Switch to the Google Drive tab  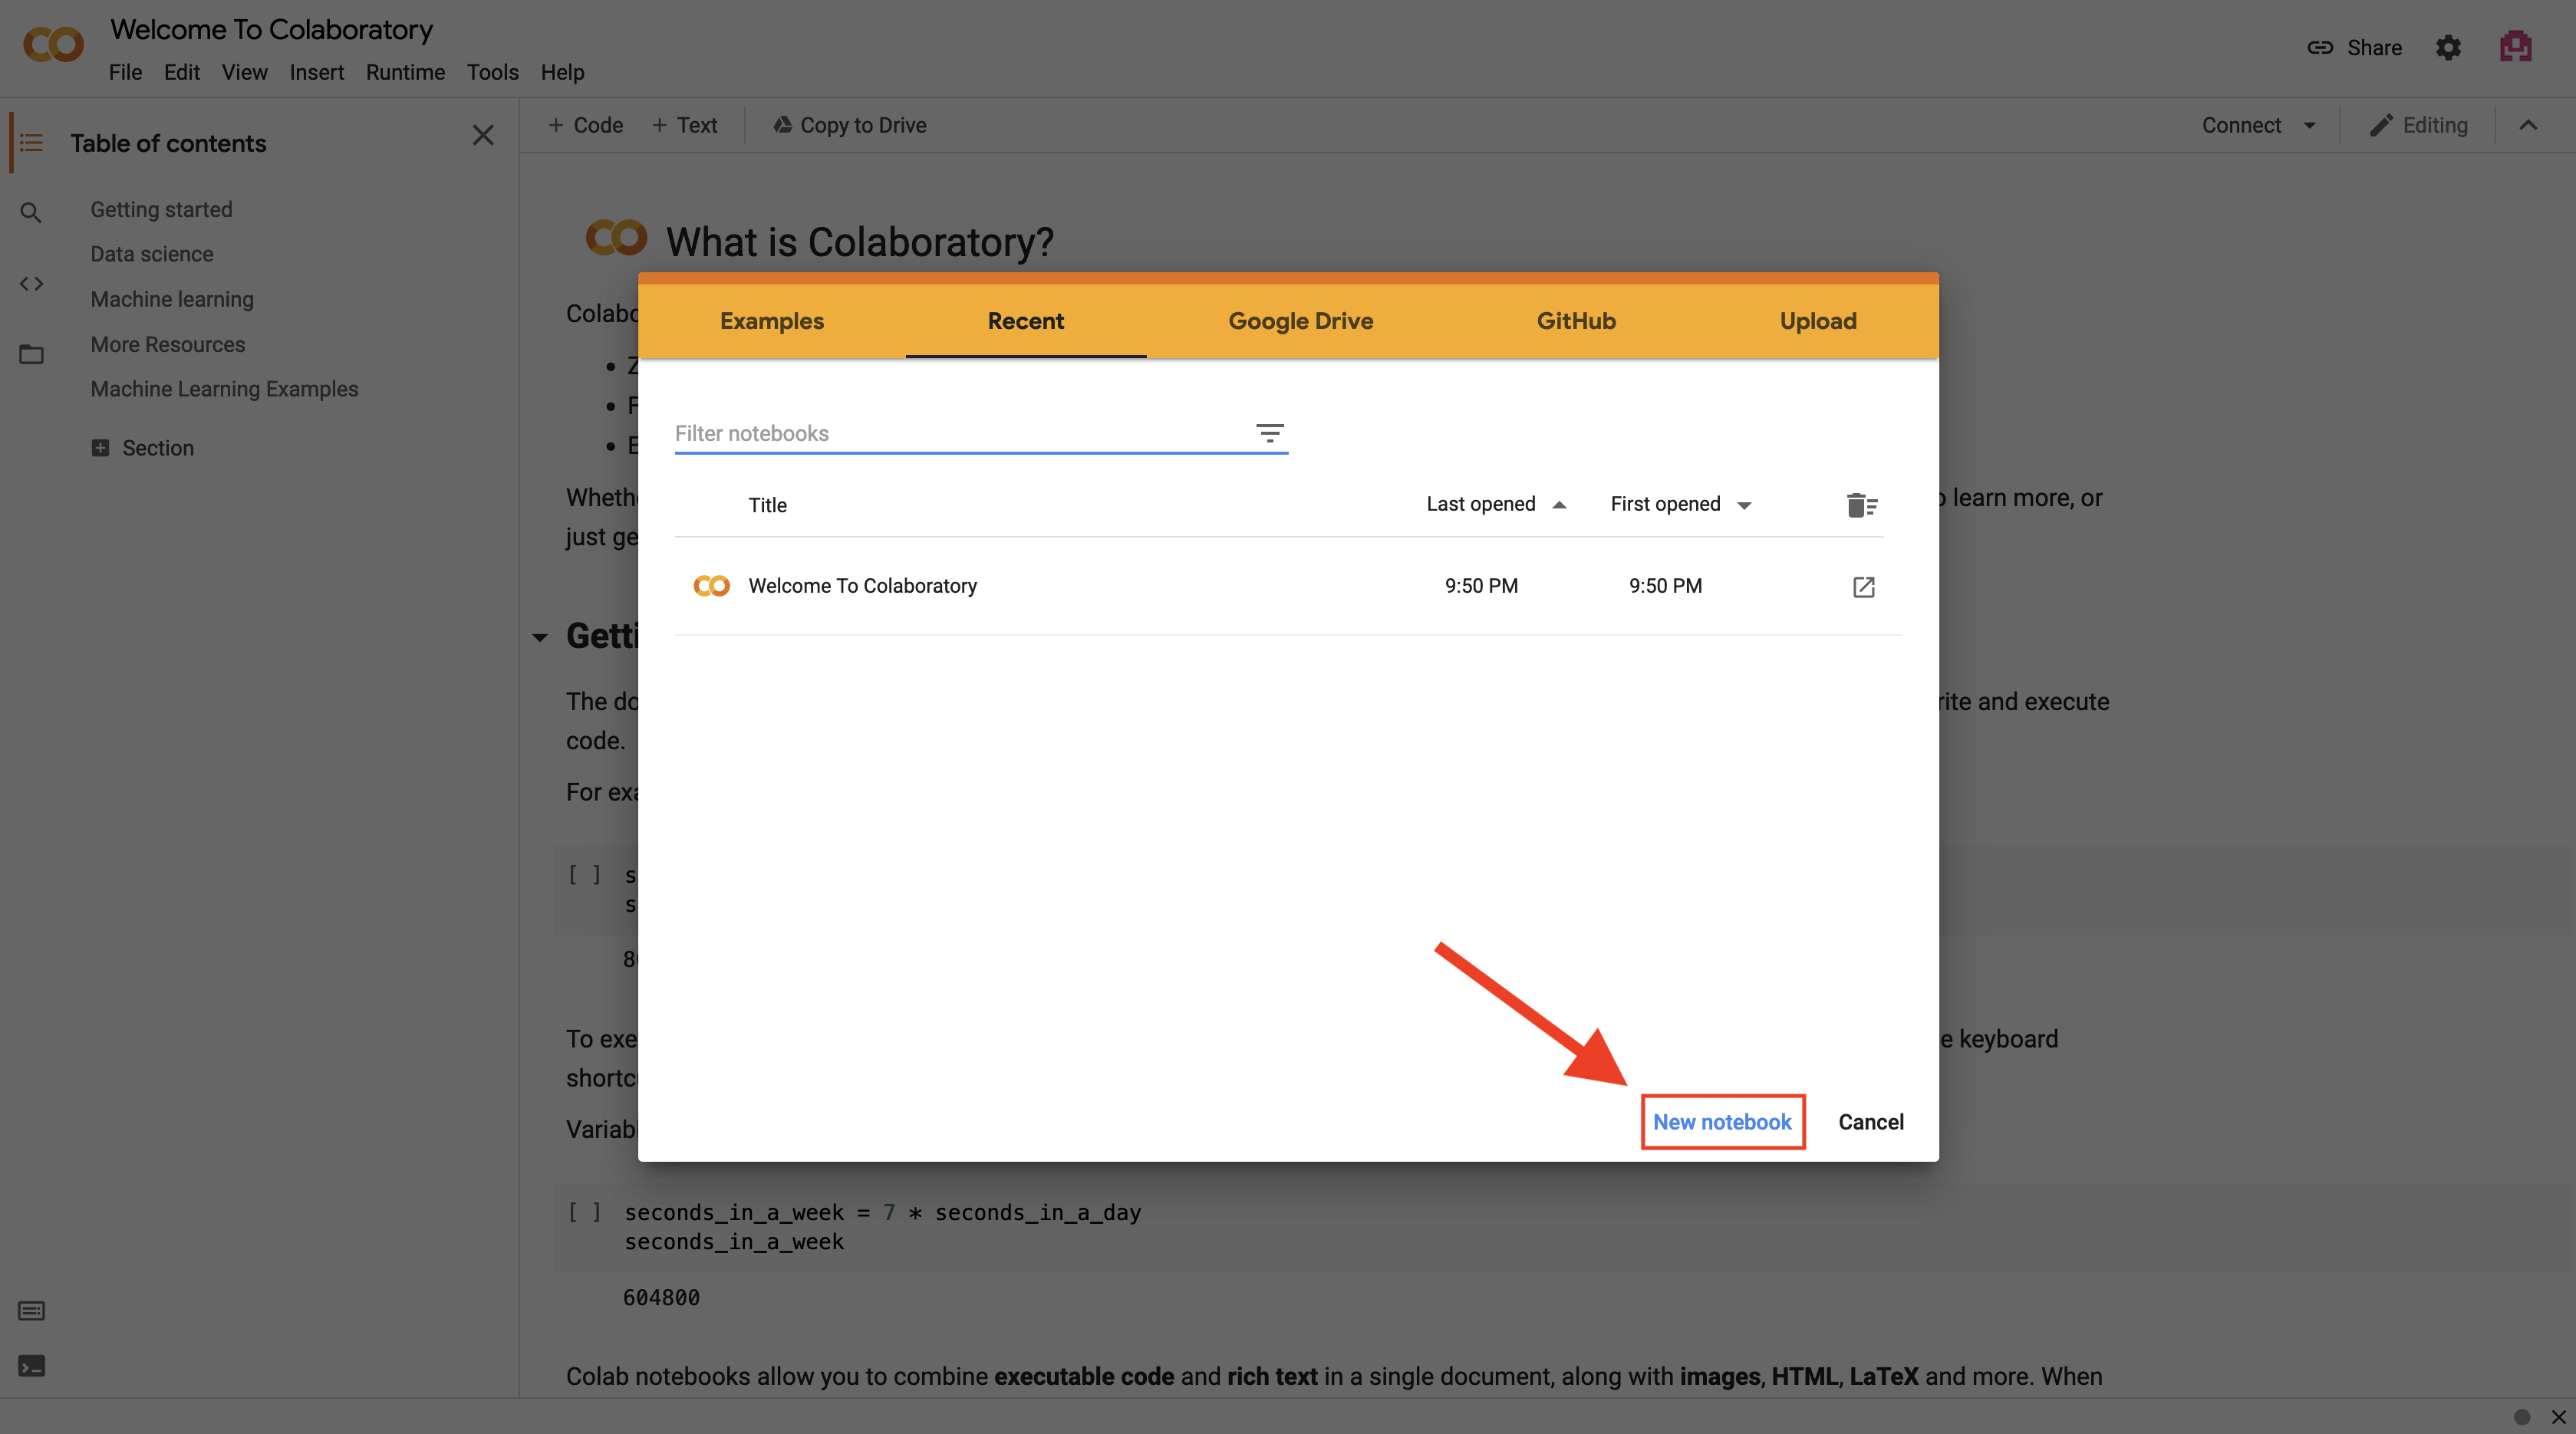(x=1300, y=321)
